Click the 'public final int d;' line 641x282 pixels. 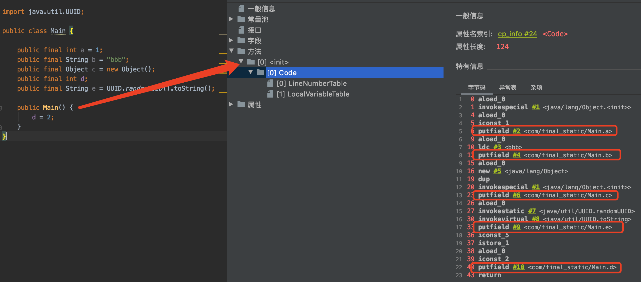coord(52,79)
